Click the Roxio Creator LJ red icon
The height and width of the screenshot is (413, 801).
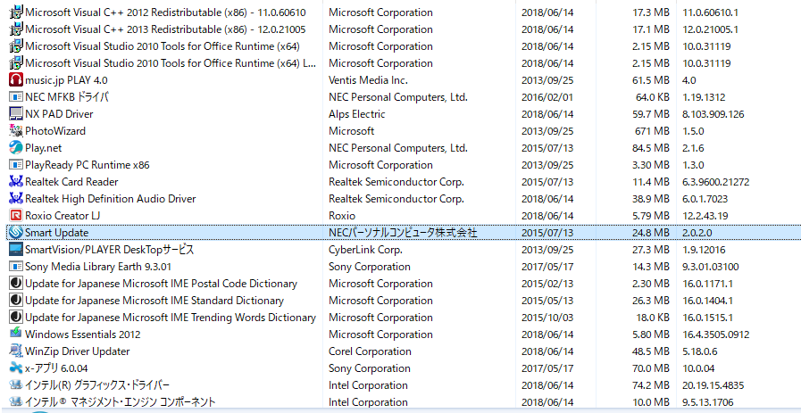(16, 216)
